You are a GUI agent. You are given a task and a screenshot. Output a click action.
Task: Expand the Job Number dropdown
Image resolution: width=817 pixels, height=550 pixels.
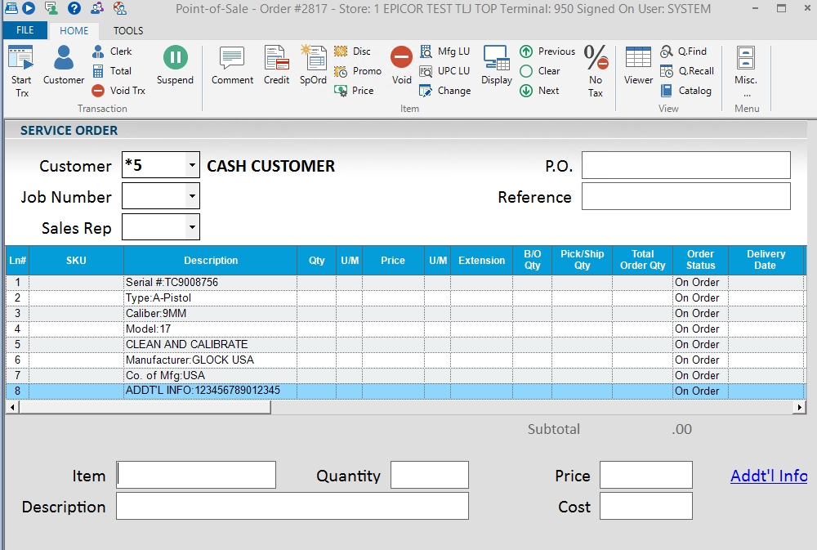(192, 196)
